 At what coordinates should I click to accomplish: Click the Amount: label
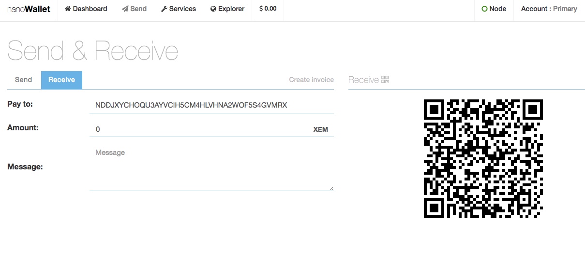(23, 127)
